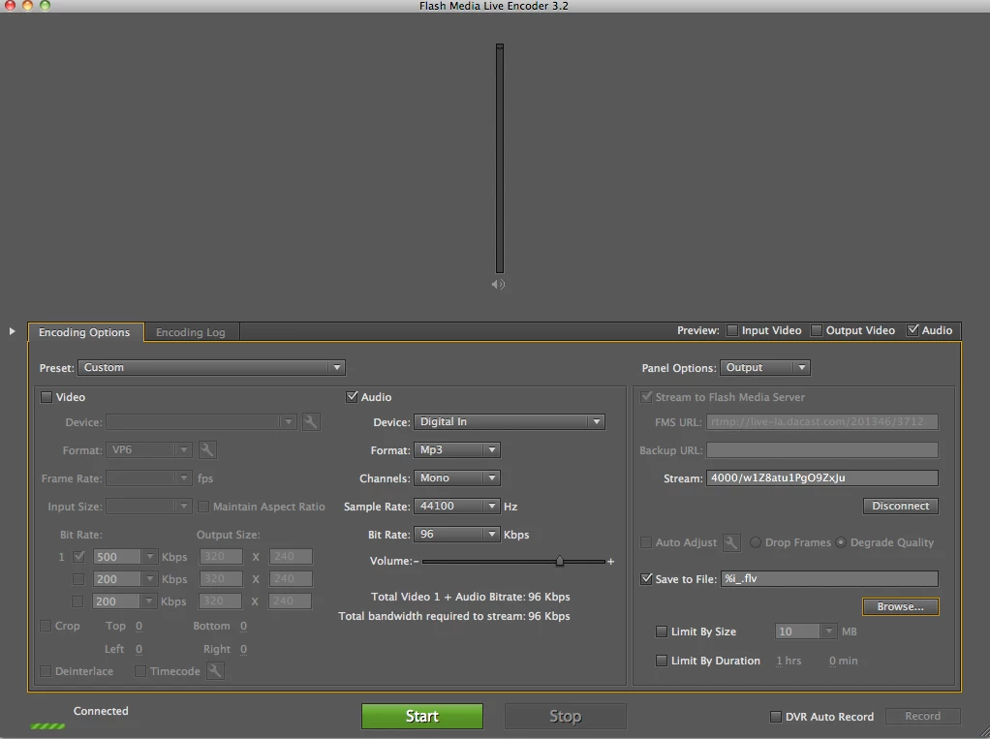Click the volume minus sign
Image resolution: width=990 pixels, height=739 pixels.
[x=417, y=561]
